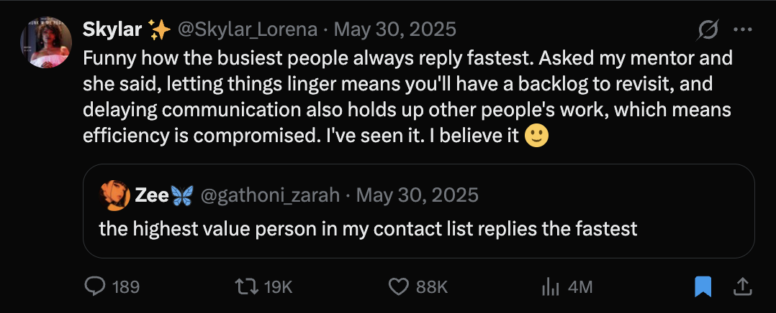Image resolution: width=776 pixels, height=313 pixels.
Task: Open Zee's avatar in the quoted tweet
Action: 114,195
